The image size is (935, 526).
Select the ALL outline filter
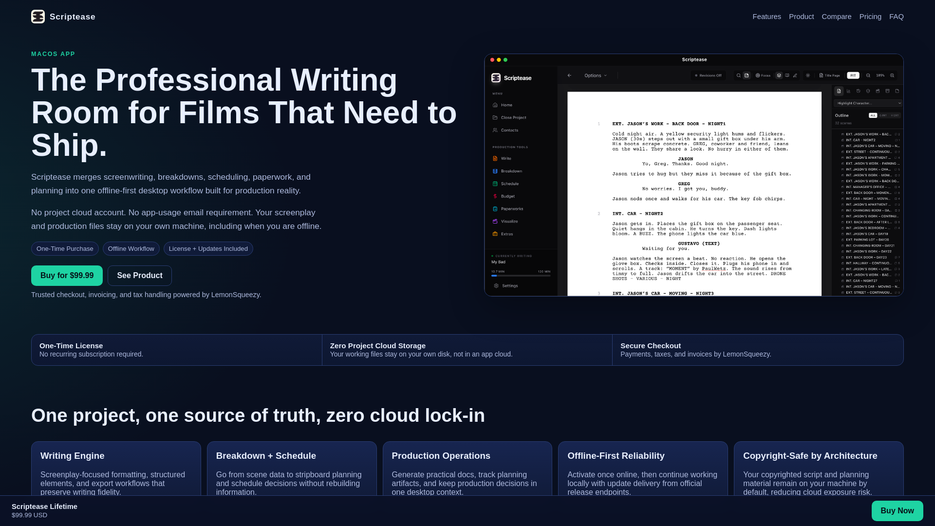pos(873,115)
